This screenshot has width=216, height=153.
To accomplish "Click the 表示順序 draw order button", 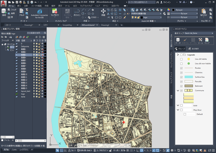I will [193, 49].
